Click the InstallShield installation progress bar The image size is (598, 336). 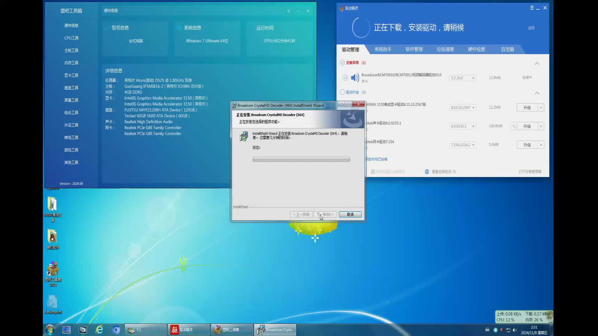[301, 159]
